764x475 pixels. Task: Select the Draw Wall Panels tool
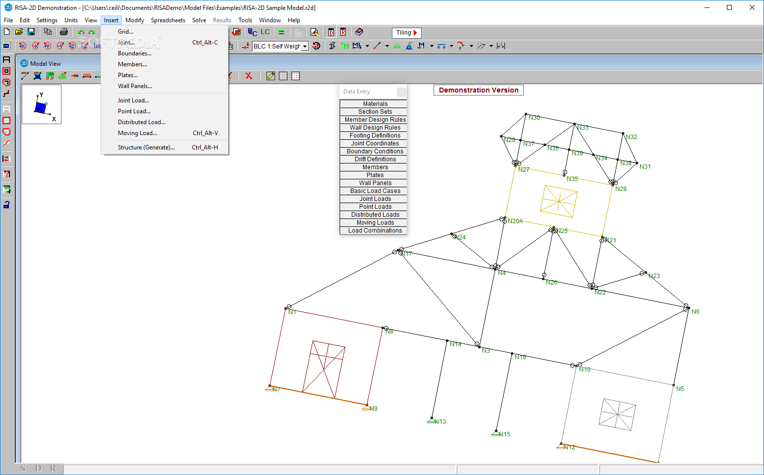(x=50, y=76)
